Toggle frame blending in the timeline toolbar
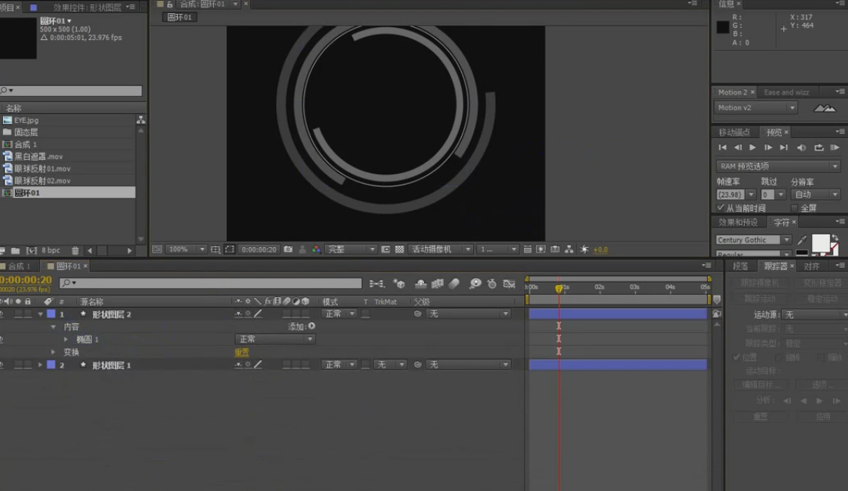Viewport: 848px width, 491px height. click(x=438, y=283)
